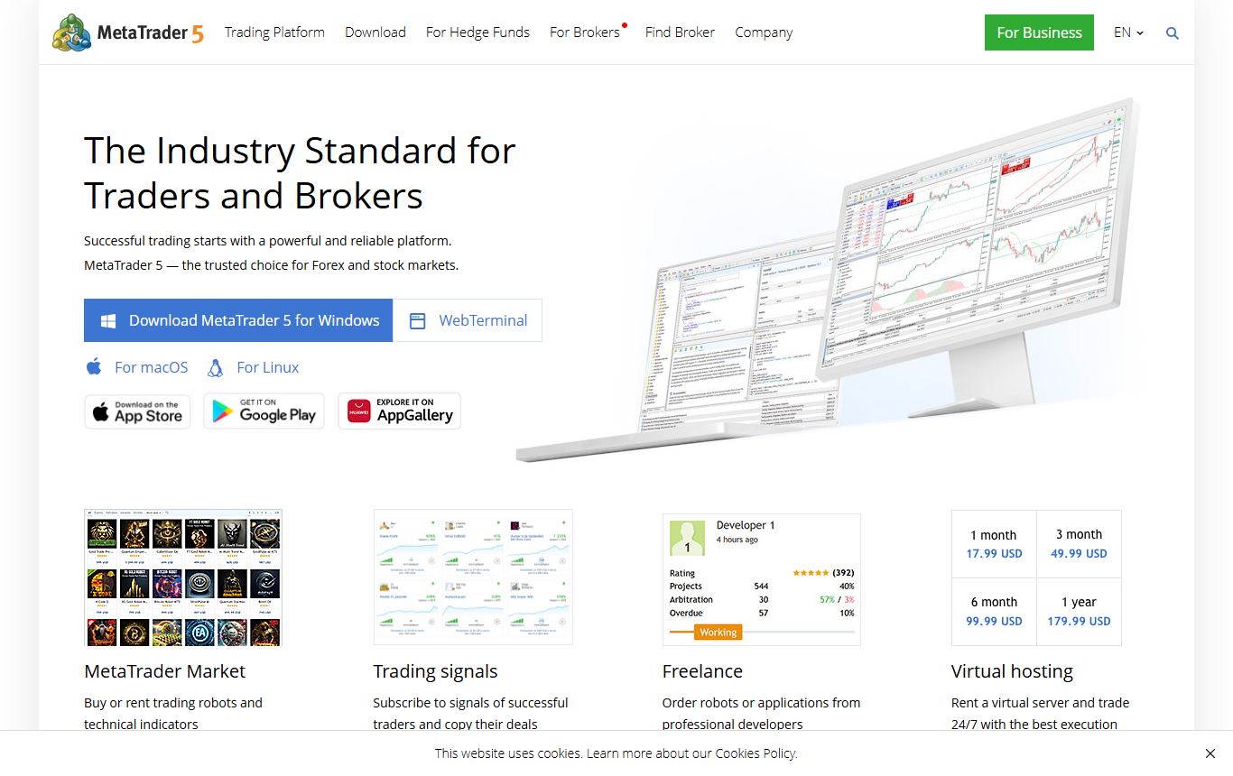Viewport: 1233px width, 776px height.
Task: Open the Download menu item
Action: [375, 32]
